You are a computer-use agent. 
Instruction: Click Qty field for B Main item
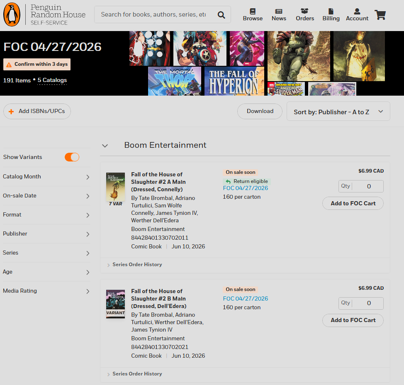coord(361,303)
